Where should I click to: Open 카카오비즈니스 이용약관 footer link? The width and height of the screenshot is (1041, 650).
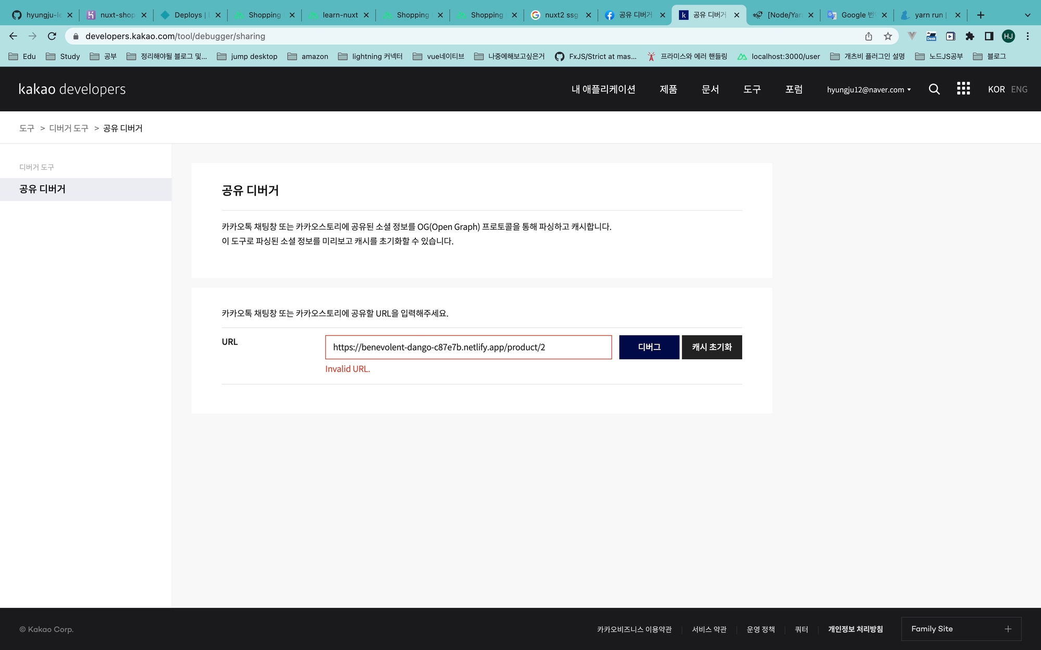point(634,629)
